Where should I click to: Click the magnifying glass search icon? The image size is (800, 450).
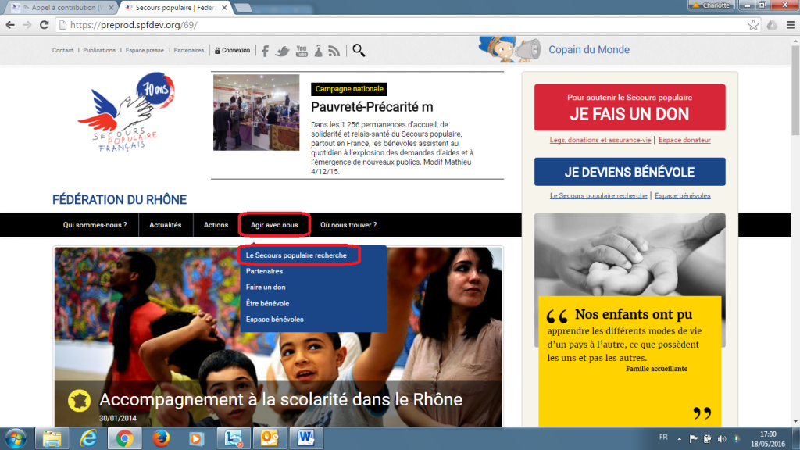[x=359, y=51]
